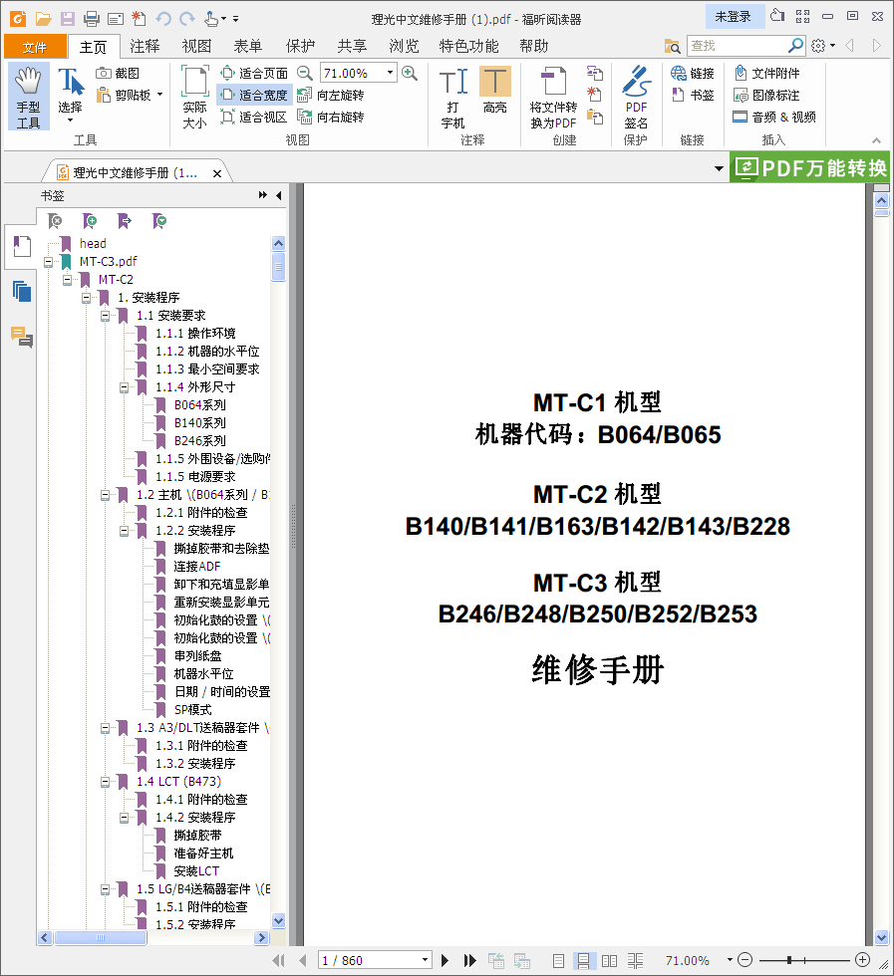Click the Snapshot (截图) tool
This screenshot has width=894, height=976.
click(118, 74)
